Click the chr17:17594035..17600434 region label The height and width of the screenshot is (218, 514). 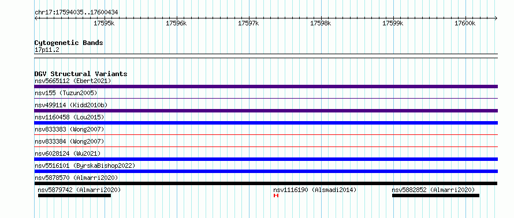[76, 13]
